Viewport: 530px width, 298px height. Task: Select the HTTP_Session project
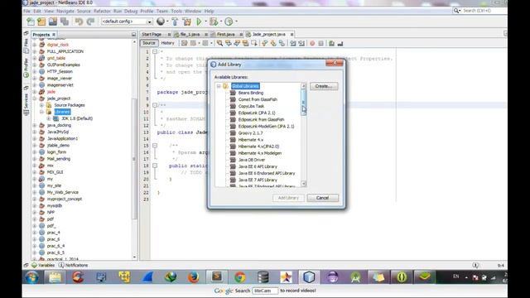[60, 72]
